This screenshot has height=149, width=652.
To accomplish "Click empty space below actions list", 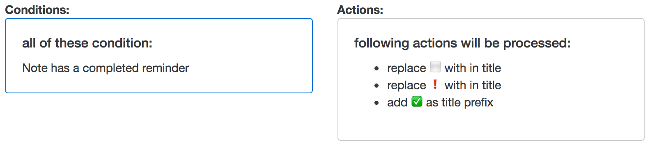I will [491, 125].
